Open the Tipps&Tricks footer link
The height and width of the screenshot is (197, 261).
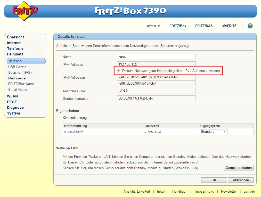(204, 191)
